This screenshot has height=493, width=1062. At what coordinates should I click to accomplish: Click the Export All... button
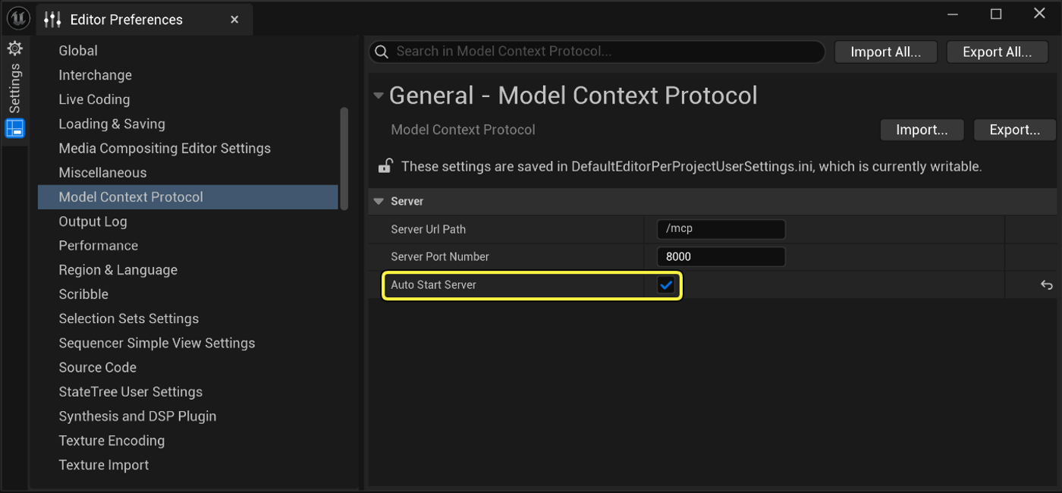[997, 52]
